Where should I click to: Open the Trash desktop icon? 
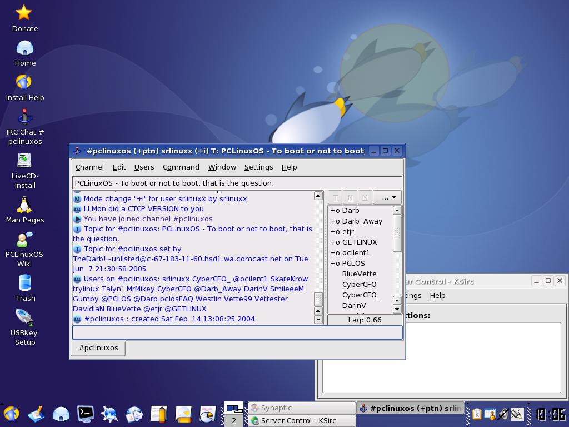[x=25, y=289]
